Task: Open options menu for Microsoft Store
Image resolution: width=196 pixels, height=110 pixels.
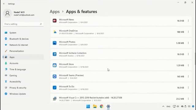Action: coord(188,65)
